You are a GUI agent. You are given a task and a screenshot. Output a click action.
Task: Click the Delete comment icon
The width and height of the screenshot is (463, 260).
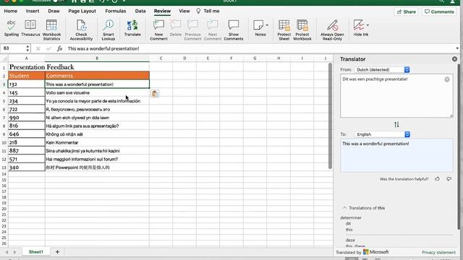(176, 28)
